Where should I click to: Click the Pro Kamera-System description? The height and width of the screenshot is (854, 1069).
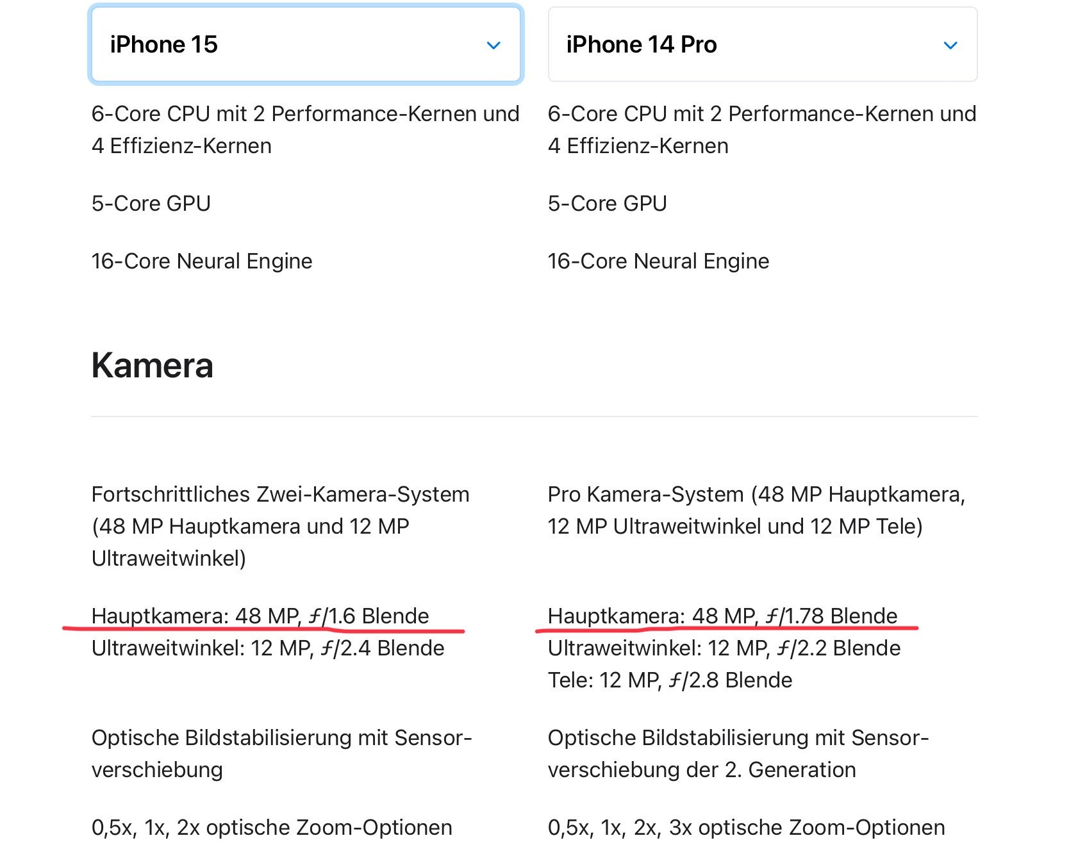pos(756,511)
